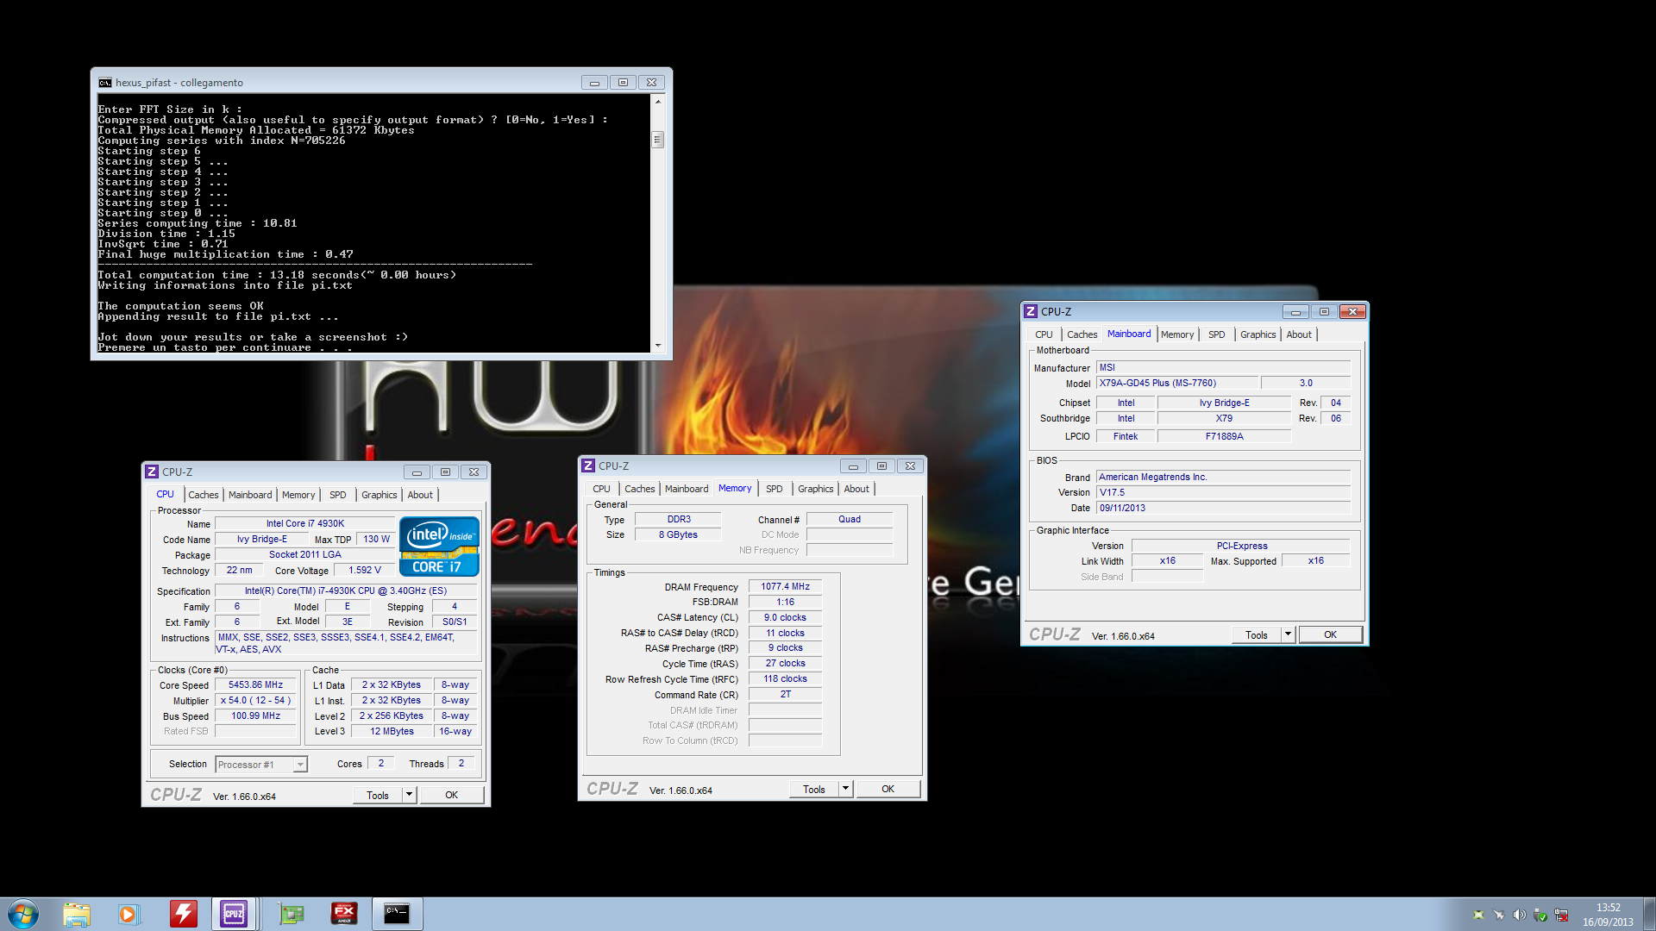
Task: Click the Name field Intel Core i7 4930K
Action: [305, 523]
